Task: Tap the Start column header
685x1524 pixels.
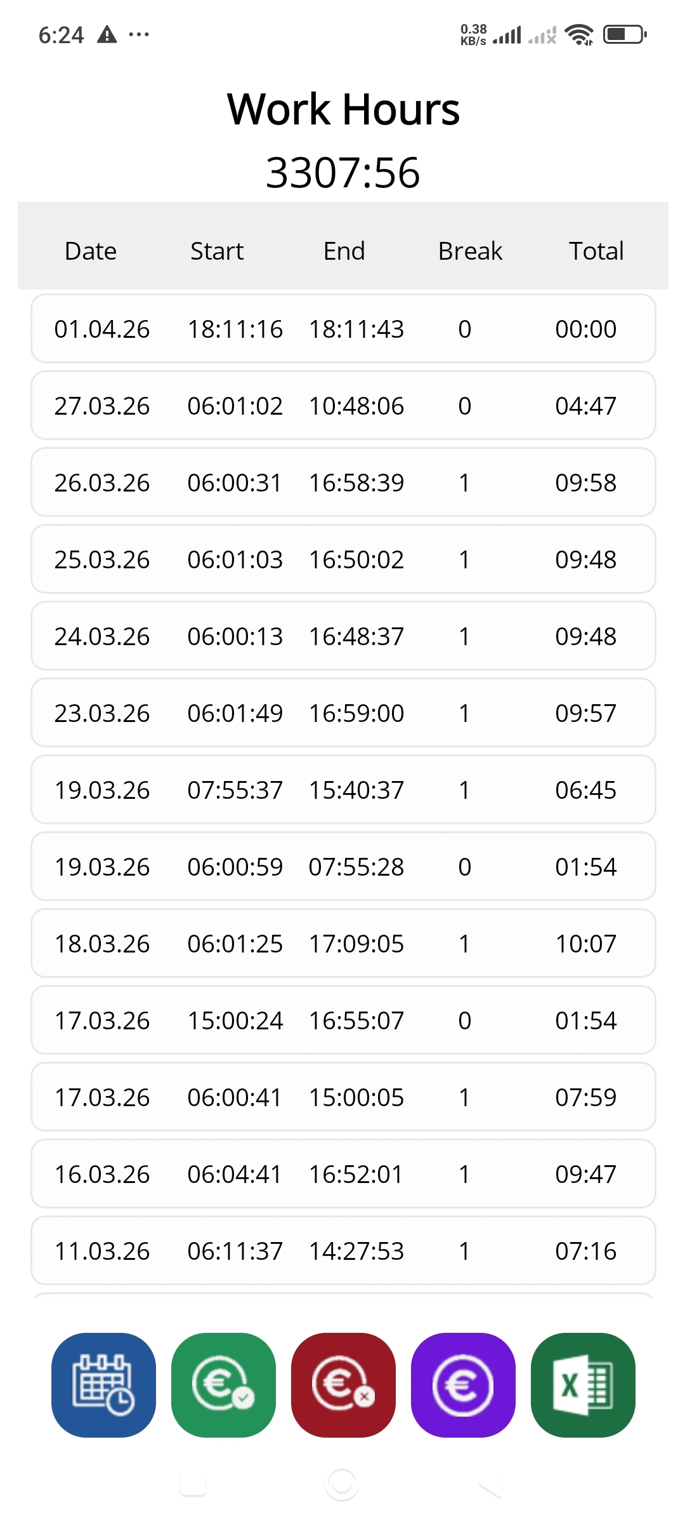Action: (217, 251)
